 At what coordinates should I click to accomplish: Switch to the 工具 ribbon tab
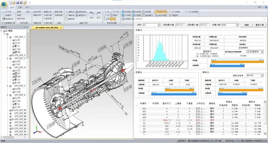[x=20, y=7]
